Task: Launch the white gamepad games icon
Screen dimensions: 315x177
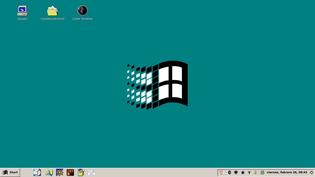Action: click(x=92, y=172)
